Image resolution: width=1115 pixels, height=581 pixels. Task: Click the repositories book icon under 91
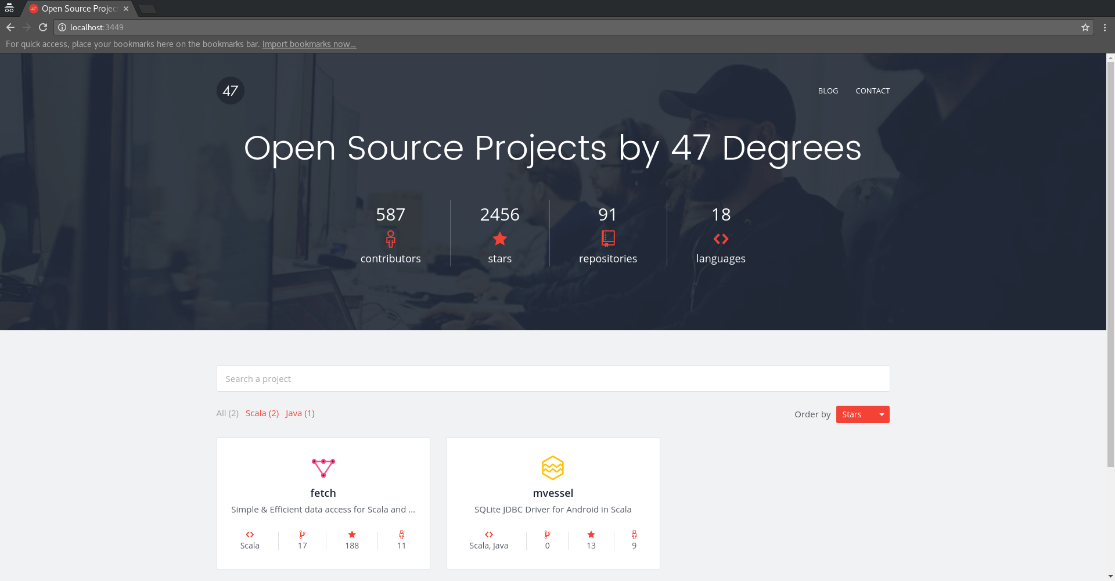point(608,239)
